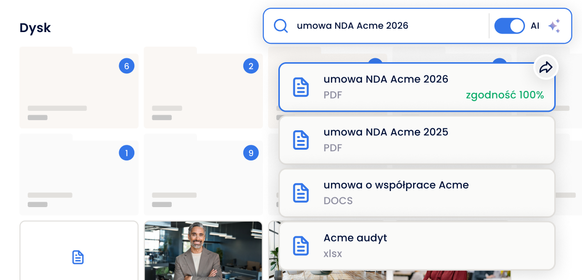Image resolution: width=582 pixels, height=280 pixels.
Task: Click the xlsx file type label
Action: click(x=332, y=254)
